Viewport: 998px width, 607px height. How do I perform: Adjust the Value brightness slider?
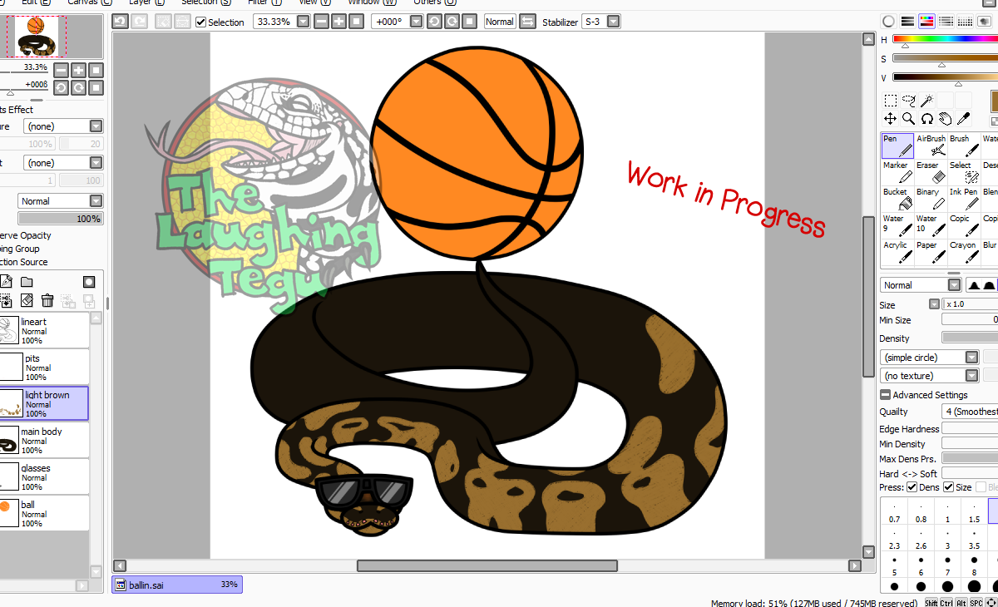tap(945, 77)
